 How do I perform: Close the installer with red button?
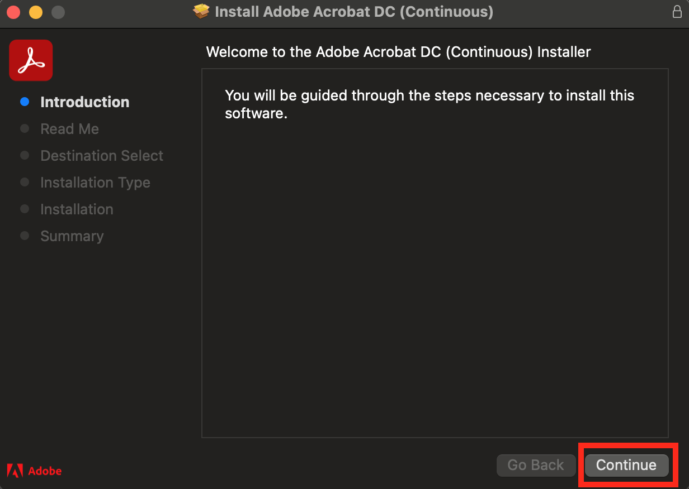point(13,12)
